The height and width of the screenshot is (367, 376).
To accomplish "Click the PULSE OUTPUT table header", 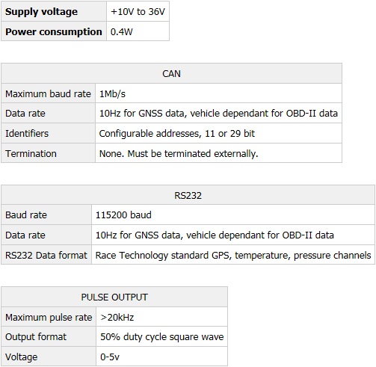I will [x=114, y=297].
